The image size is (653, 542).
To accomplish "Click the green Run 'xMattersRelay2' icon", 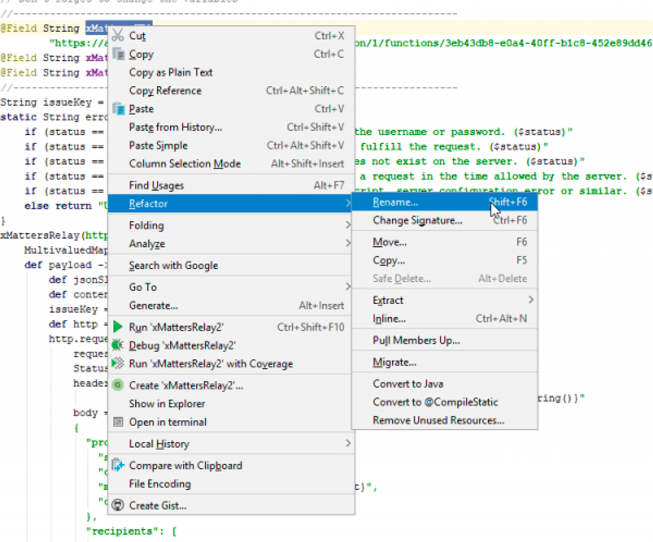I will coord(118,327).
